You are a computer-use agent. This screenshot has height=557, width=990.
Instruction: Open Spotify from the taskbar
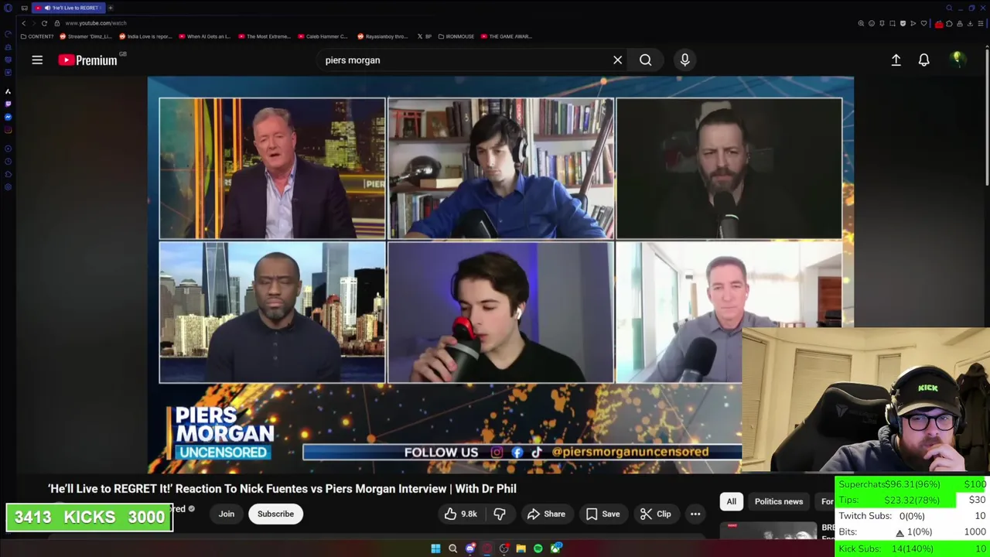coord(538,548)
